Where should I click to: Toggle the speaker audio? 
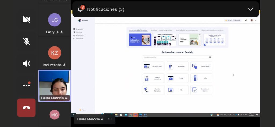coord(26,64)
